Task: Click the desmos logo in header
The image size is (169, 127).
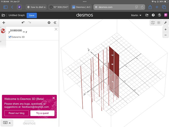Action: 84,15
